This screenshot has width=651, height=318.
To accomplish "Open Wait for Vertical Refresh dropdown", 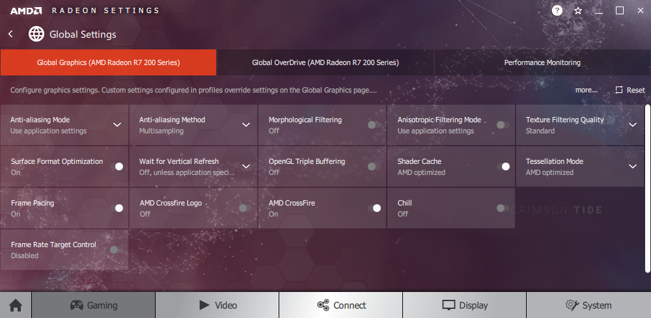I will [246, 166].
